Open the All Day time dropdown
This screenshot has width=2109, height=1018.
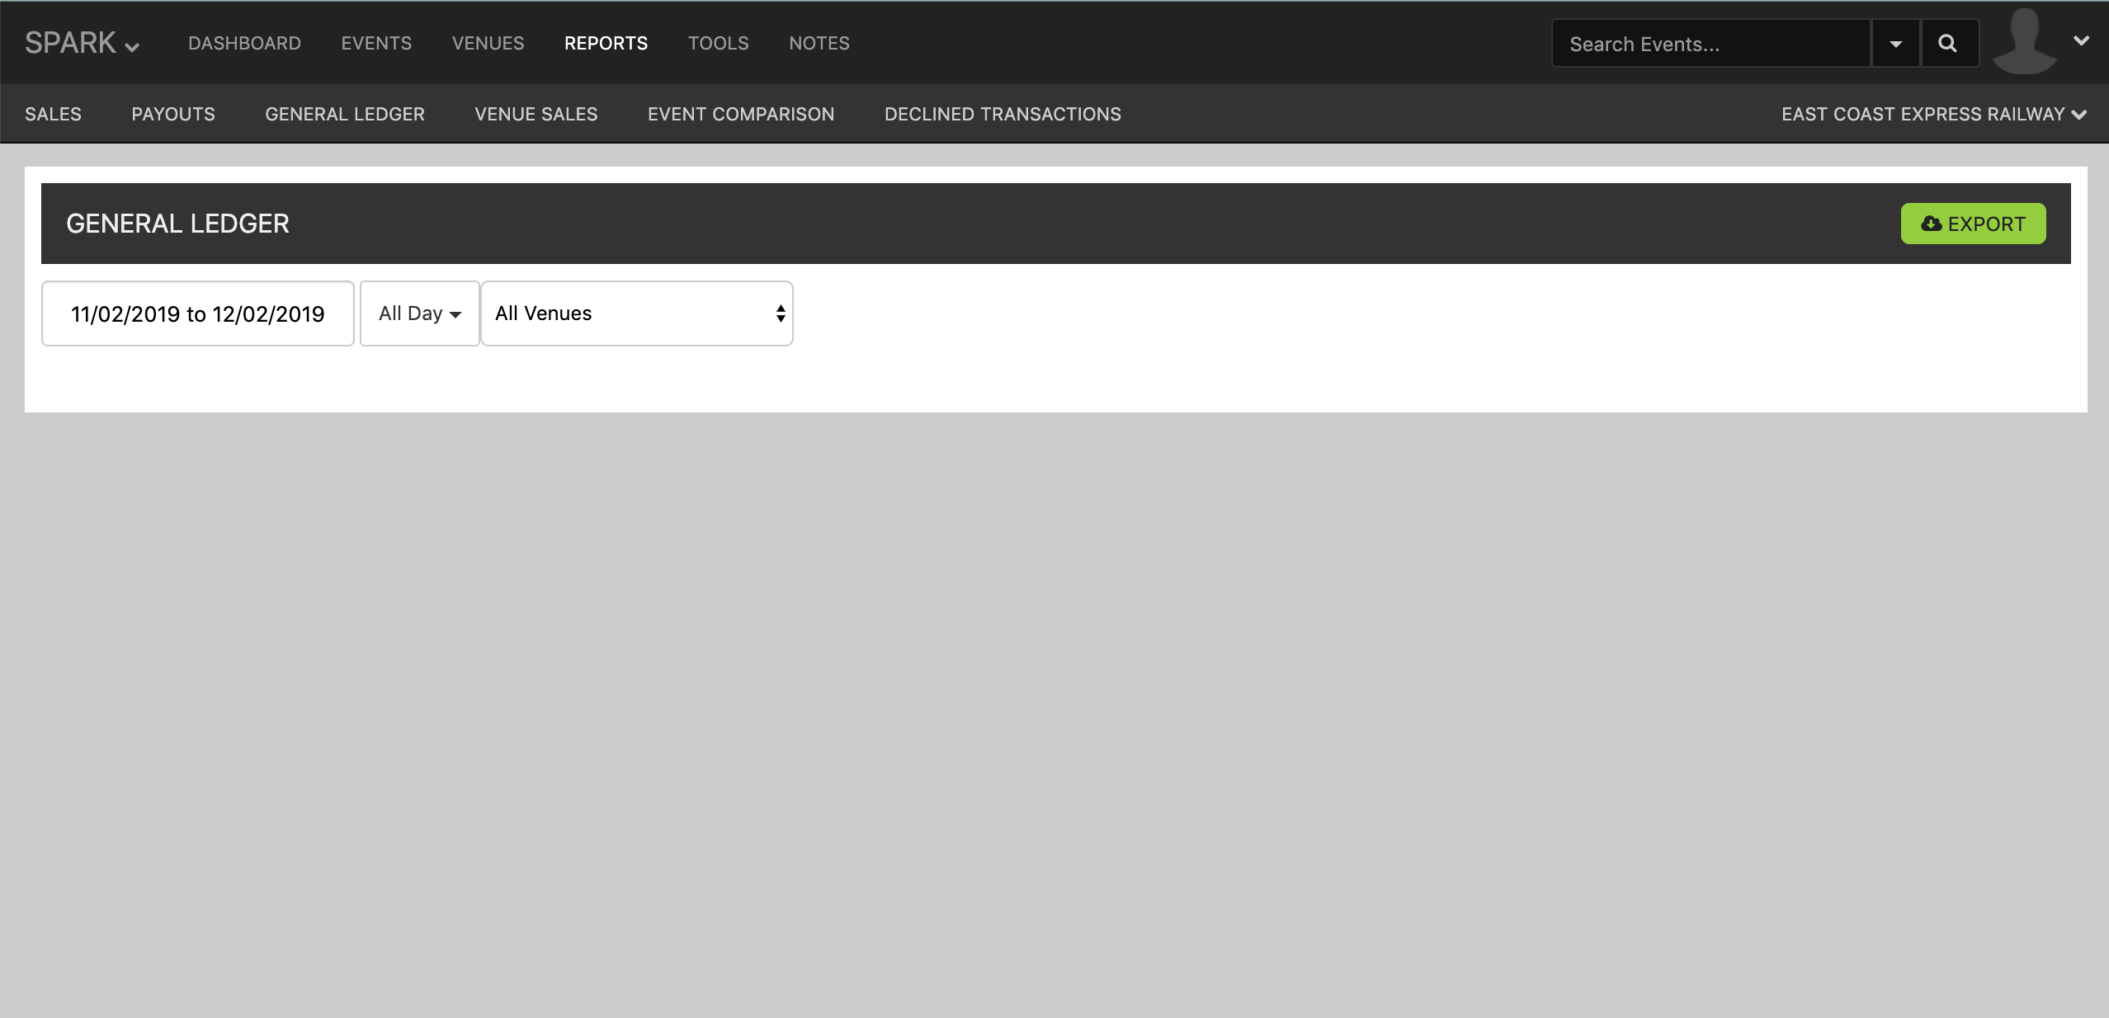pos(419,313)
